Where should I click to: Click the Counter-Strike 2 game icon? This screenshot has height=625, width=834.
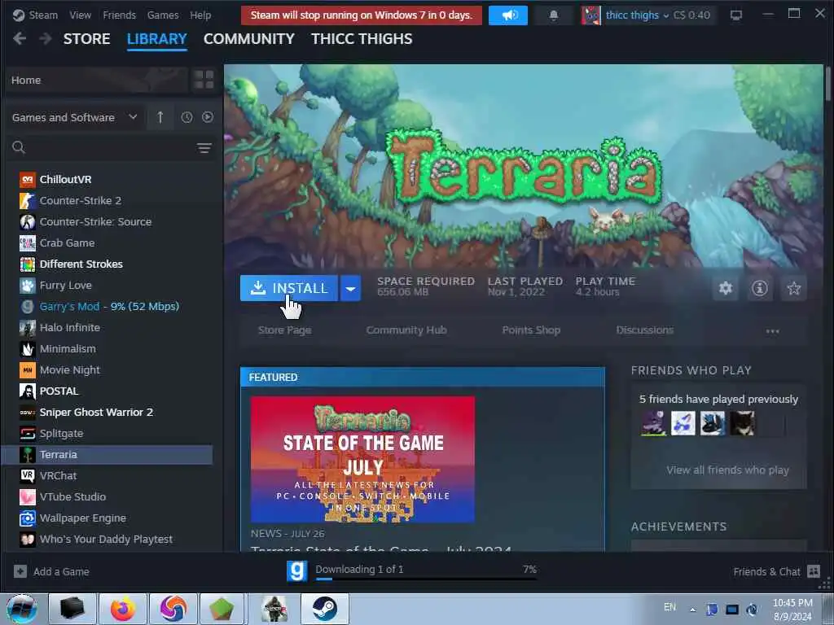(27, 200)
